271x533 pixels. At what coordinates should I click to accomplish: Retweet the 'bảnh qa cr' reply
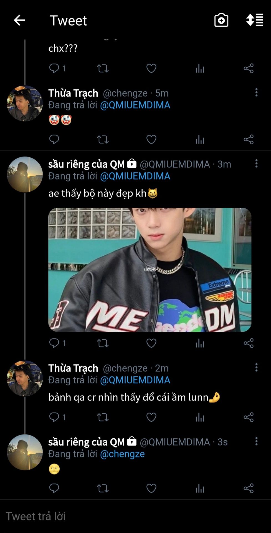tap(103, 417)
